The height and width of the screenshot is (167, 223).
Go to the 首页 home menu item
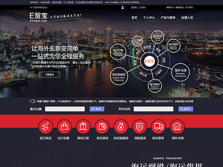pyautogui.click(x=134, y=18)
